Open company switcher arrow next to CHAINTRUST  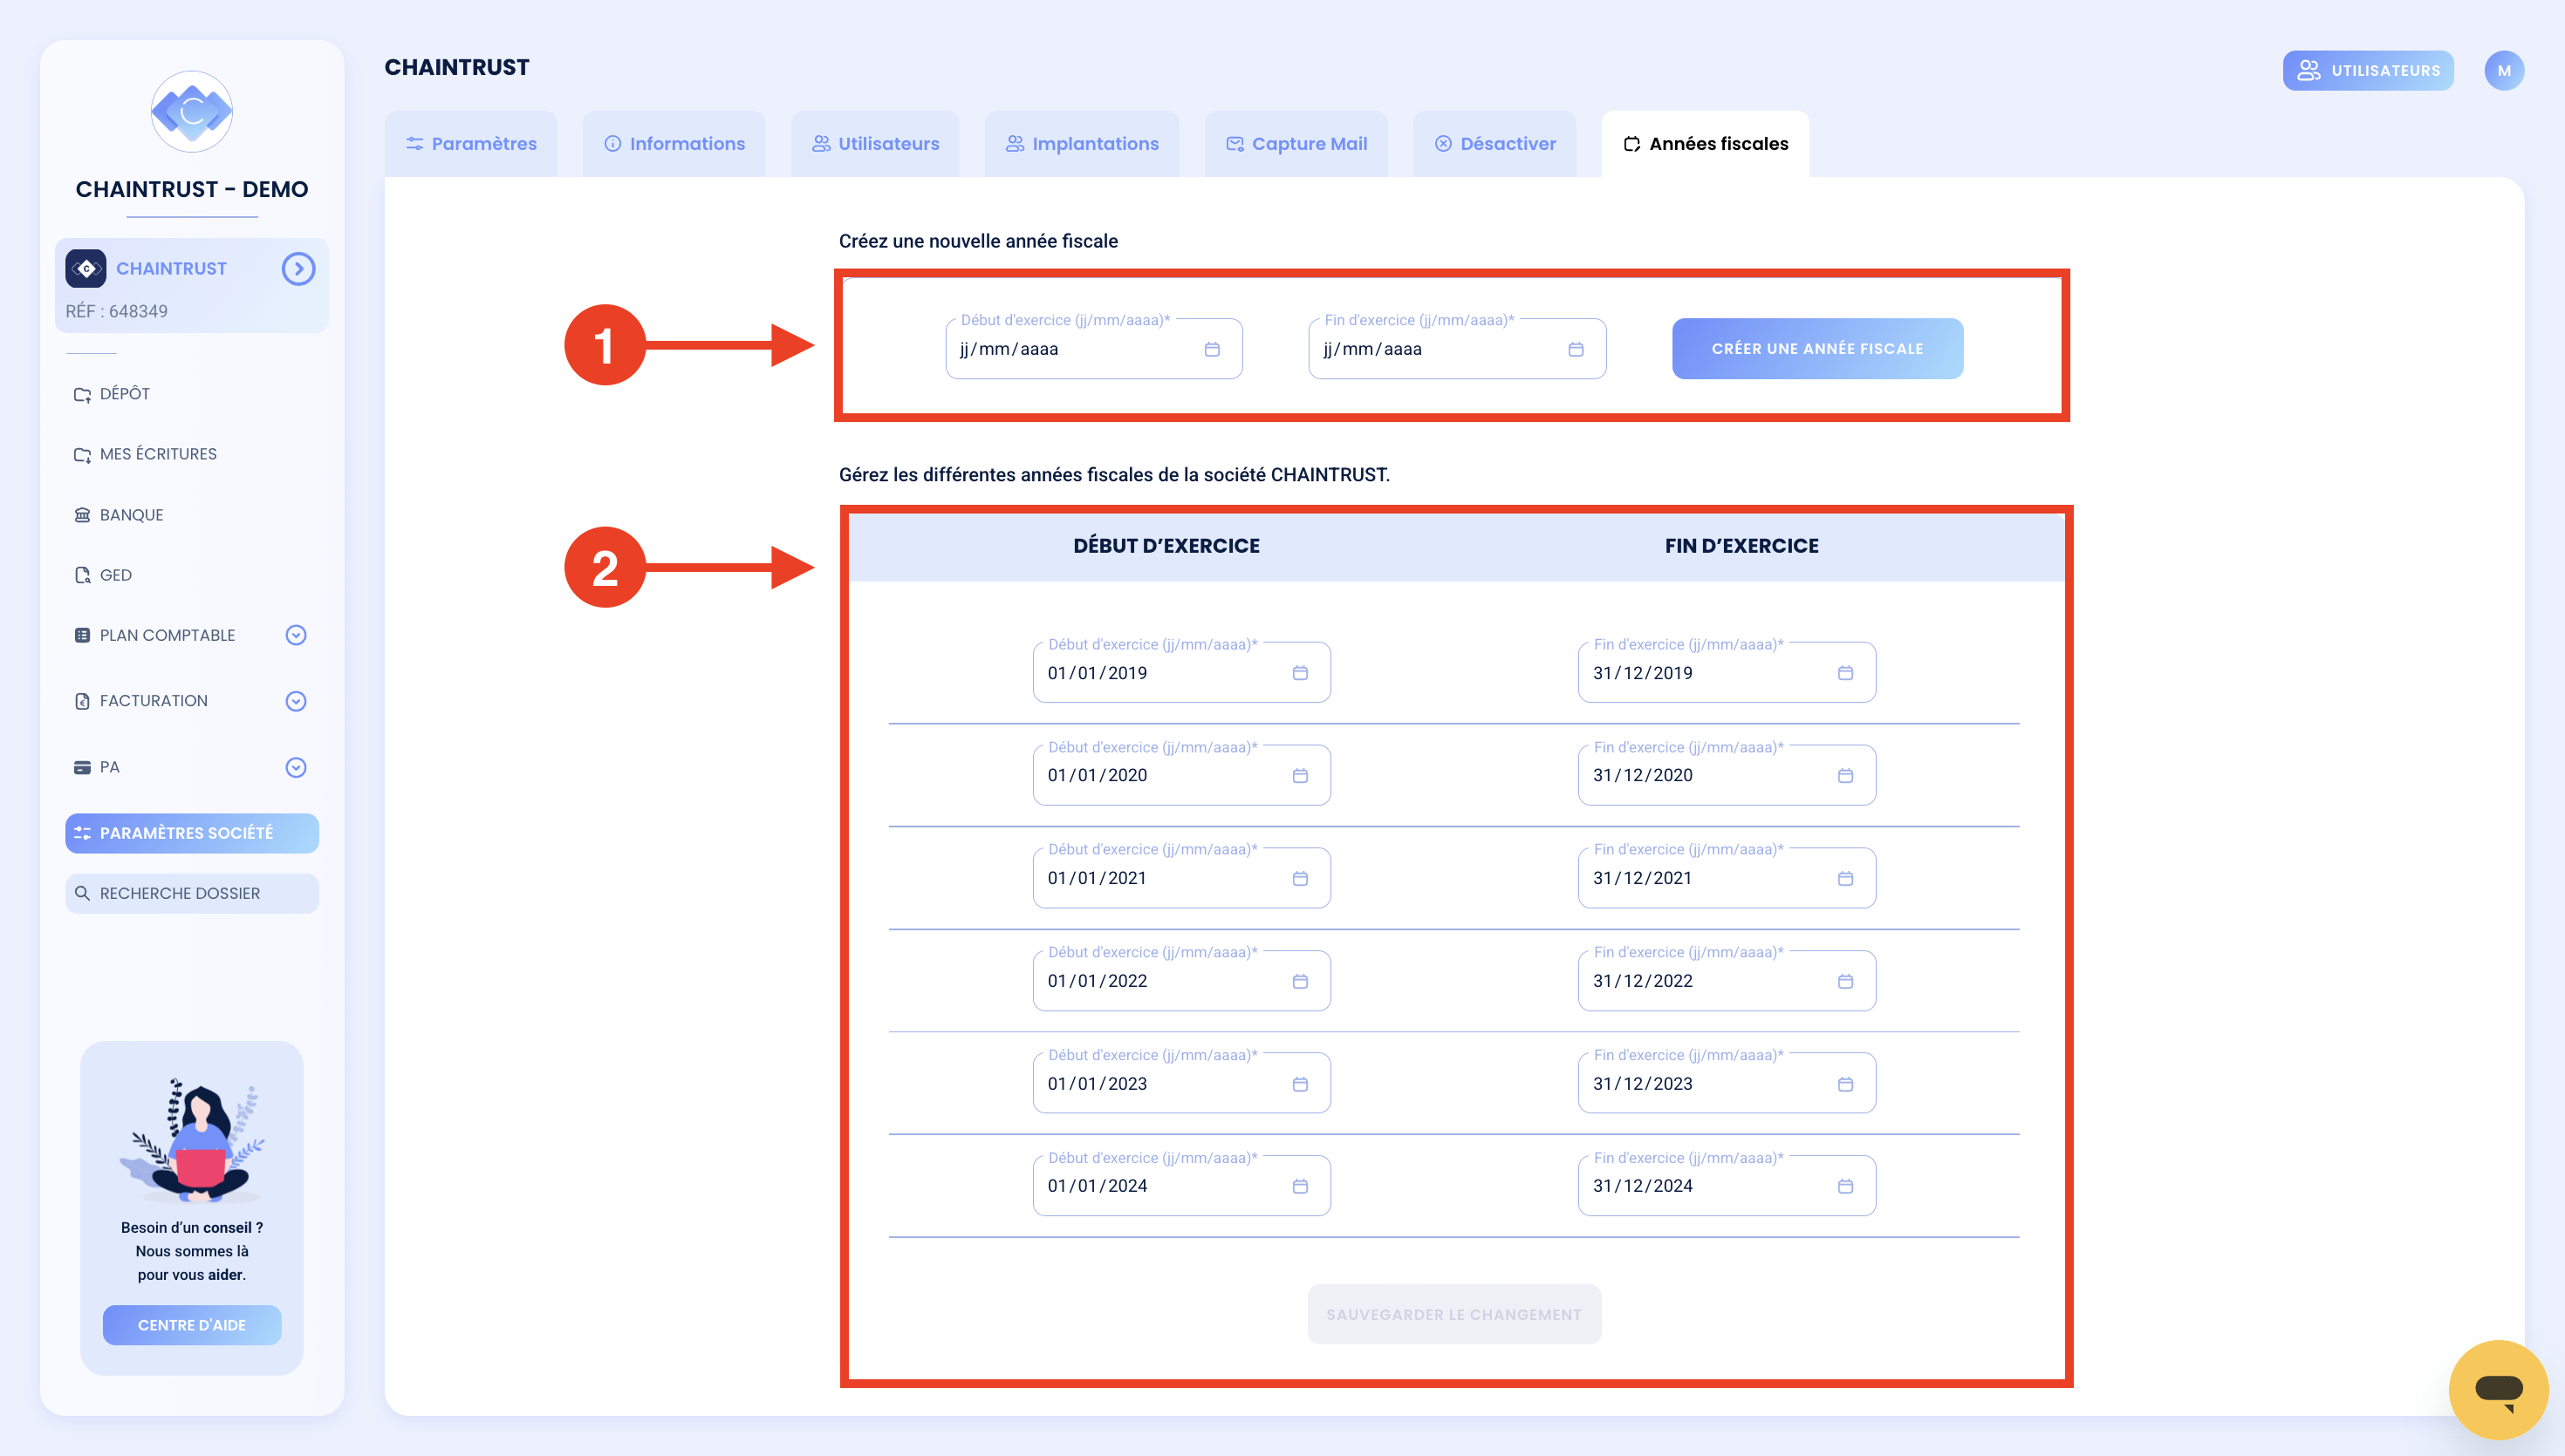298,269
